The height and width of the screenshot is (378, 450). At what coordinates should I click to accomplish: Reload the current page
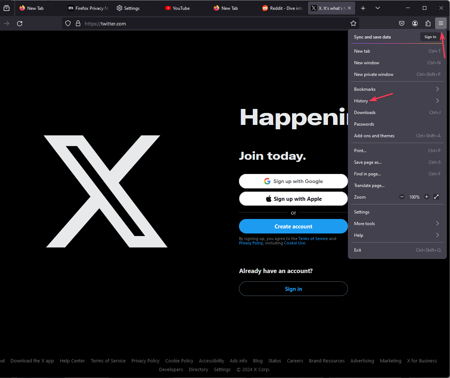20,24
